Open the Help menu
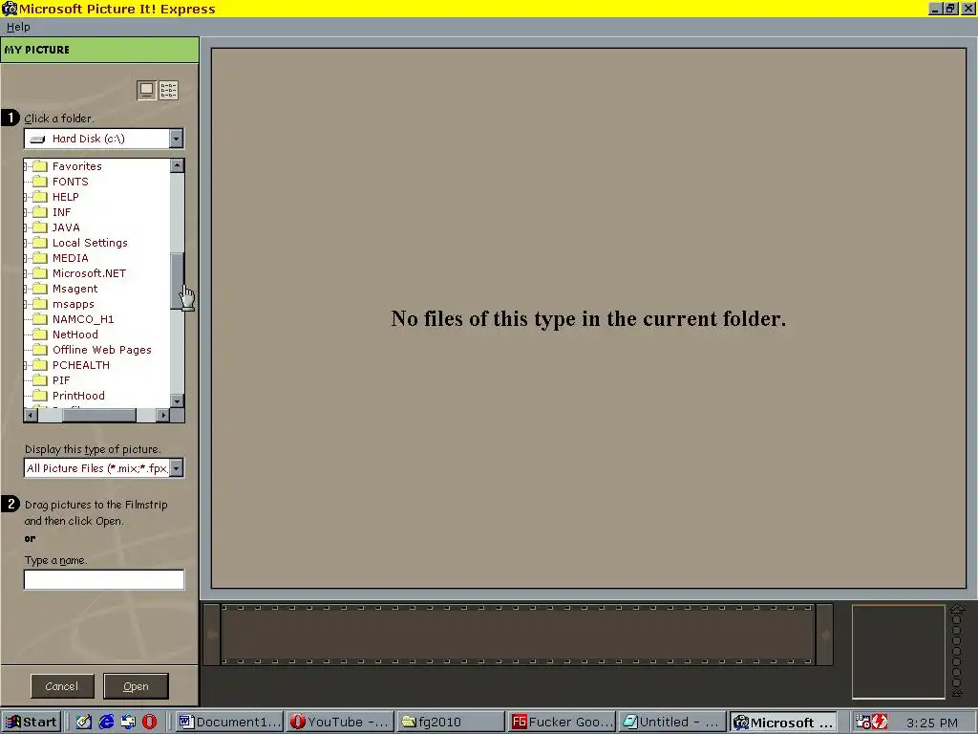Screen dimensions: 978x734 [18, 27]
